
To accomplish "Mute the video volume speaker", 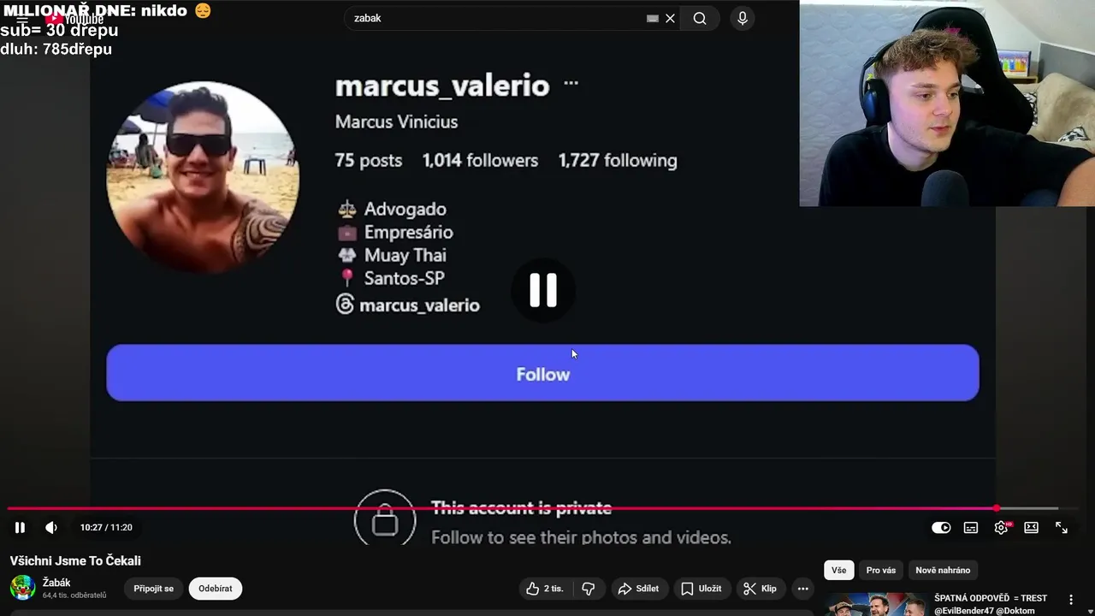I will (x=51, y=528).
